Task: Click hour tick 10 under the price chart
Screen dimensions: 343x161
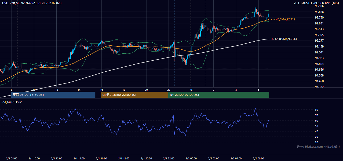Action: [34, 90]
